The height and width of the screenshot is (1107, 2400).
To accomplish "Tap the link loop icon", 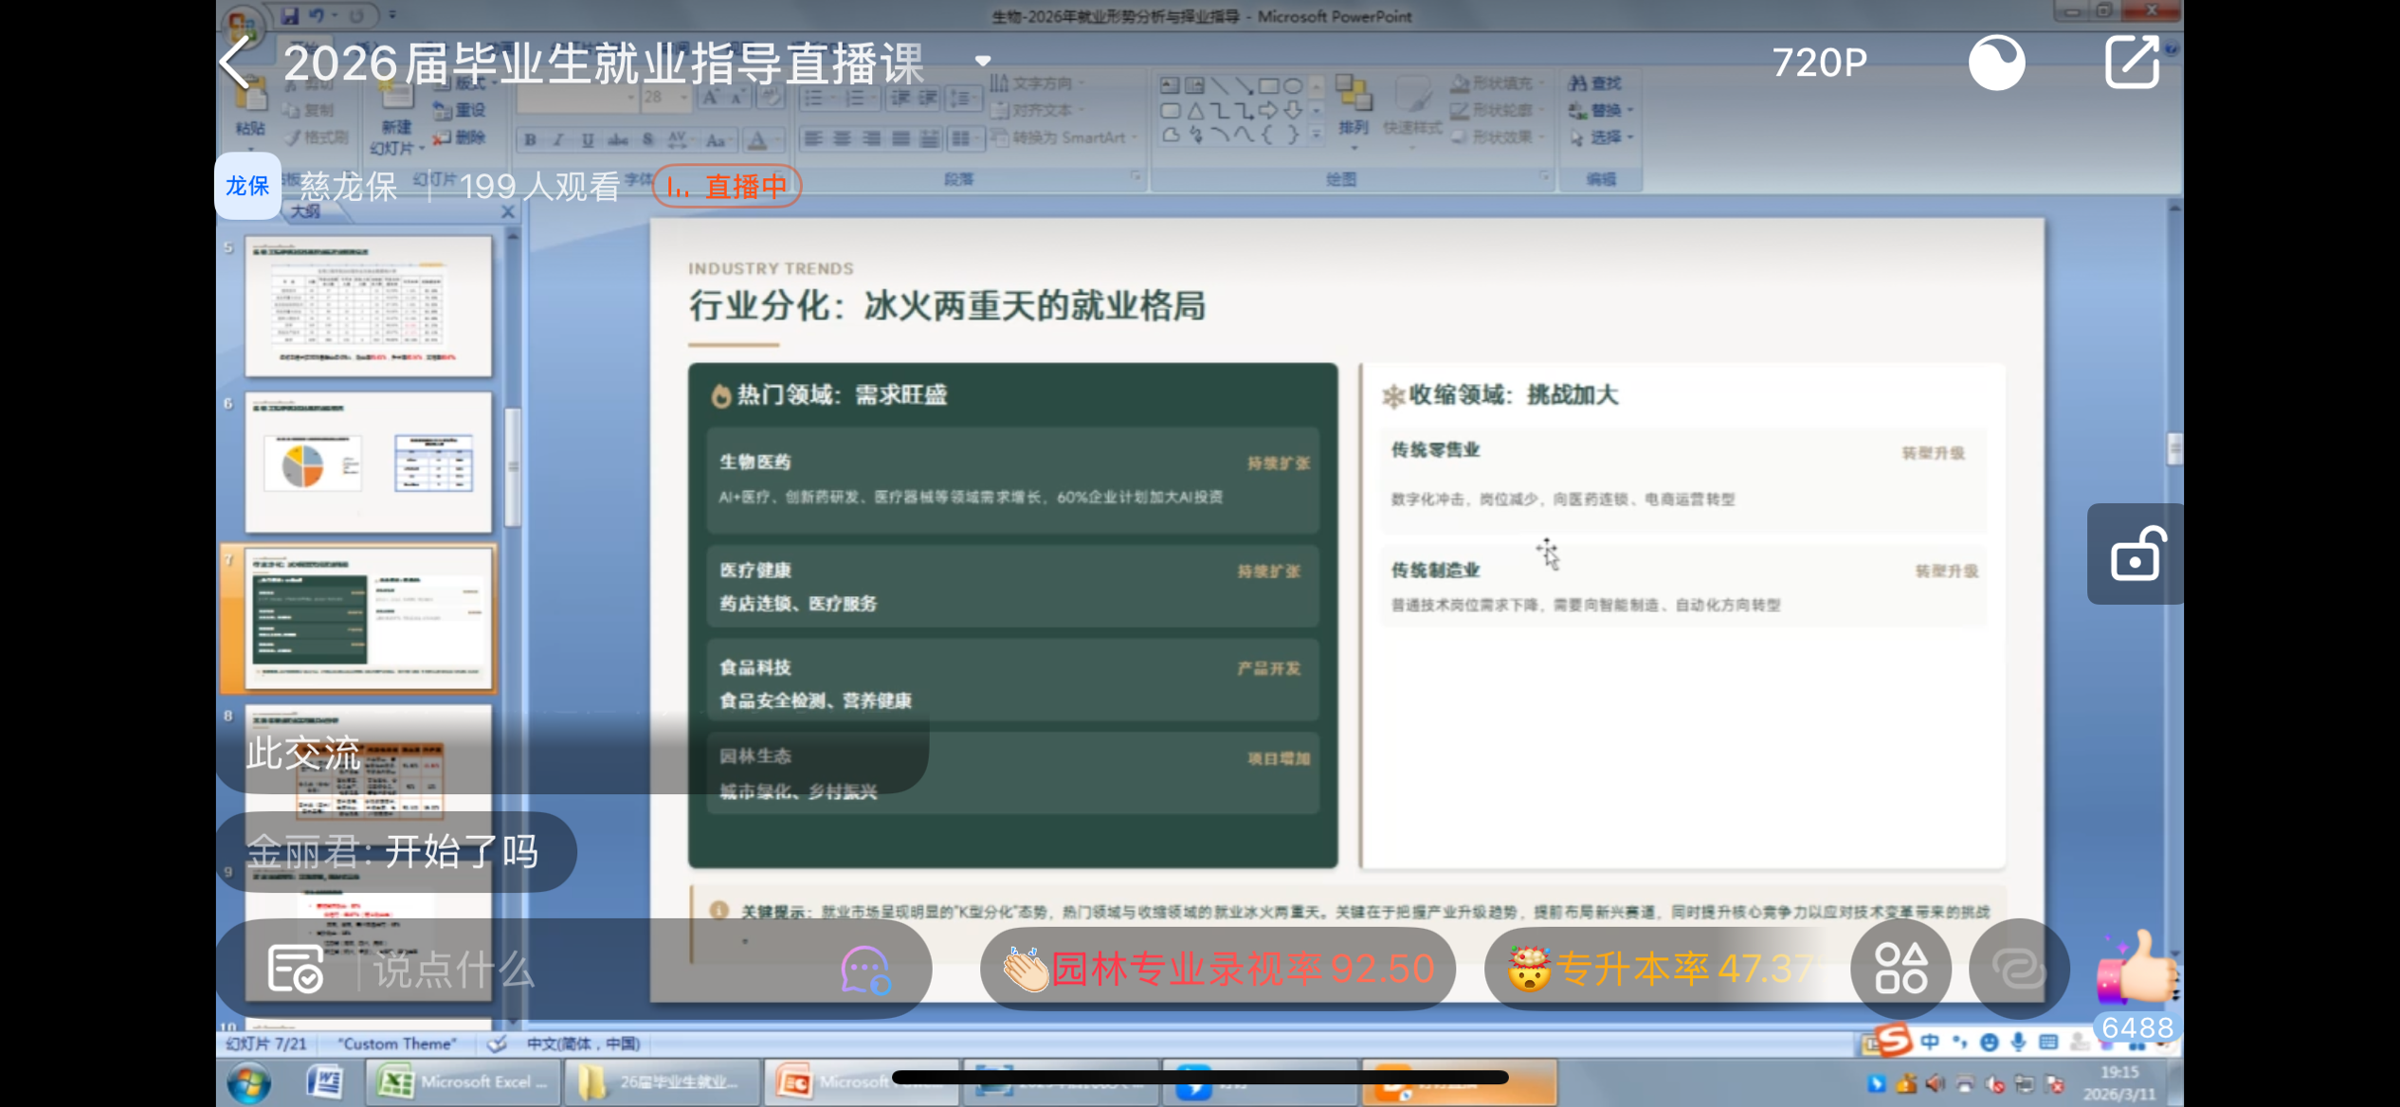I will (x=2018, y=968).
